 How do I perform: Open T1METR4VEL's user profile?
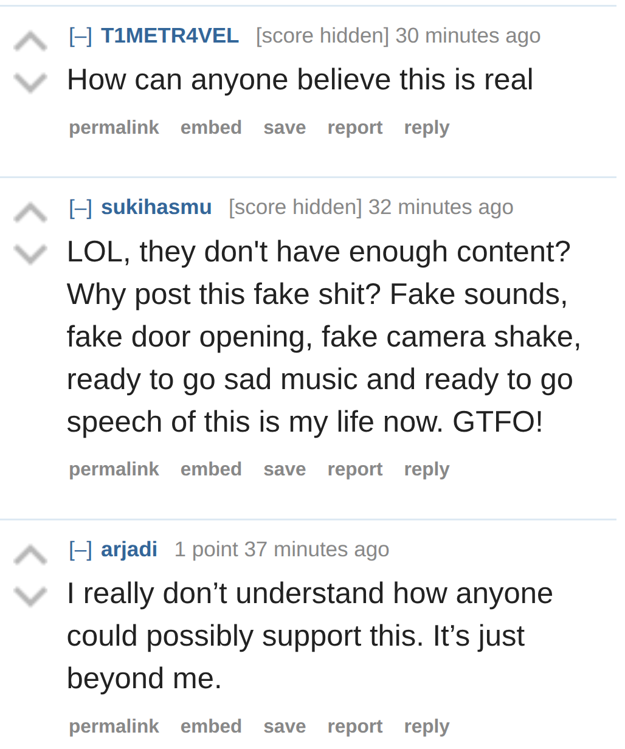pos(170,36)
